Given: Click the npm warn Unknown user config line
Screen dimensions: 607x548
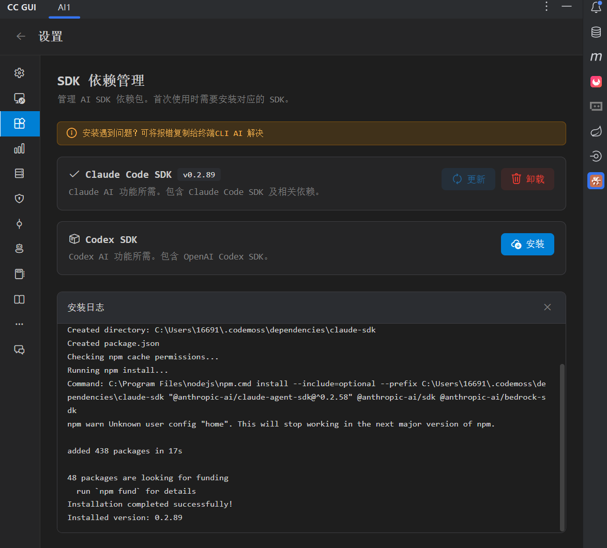Looking at the screenshot, I should [281, 424].
